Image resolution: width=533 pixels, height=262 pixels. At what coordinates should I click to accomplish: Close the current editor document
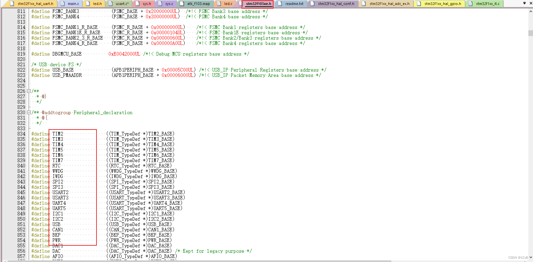[530, 3]
